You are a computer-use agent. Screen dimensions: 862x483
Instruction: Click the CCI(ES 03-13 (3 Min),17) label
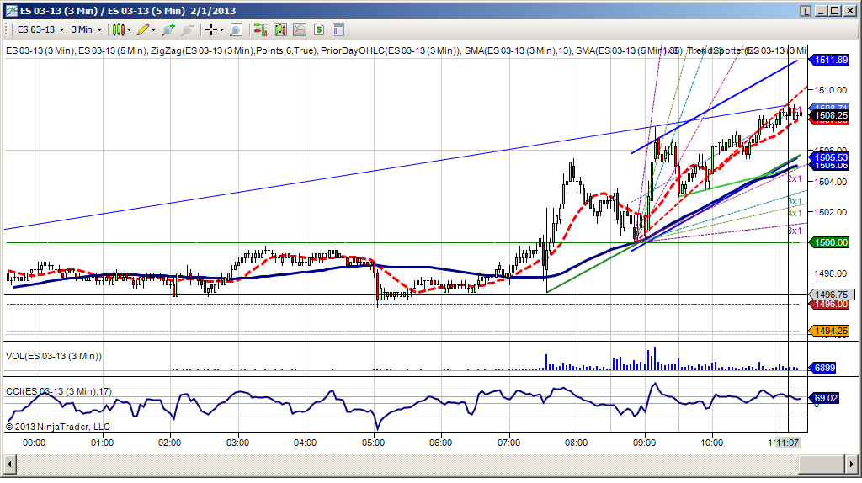(x=59, y=391)
